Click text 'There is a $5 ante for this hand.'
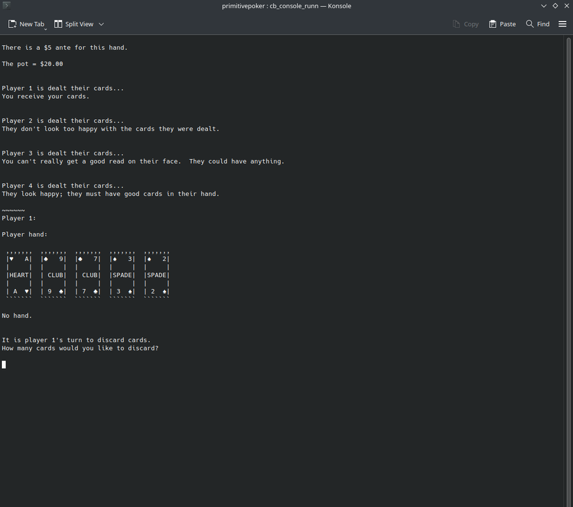The height and width of the screenshot is (507, 573). click(65, 48)
